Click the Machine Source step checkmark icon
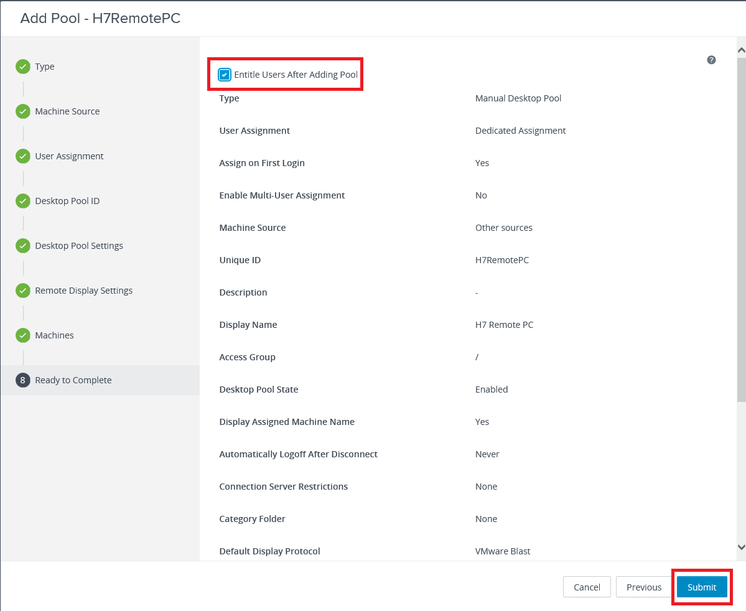 [23, 111]
